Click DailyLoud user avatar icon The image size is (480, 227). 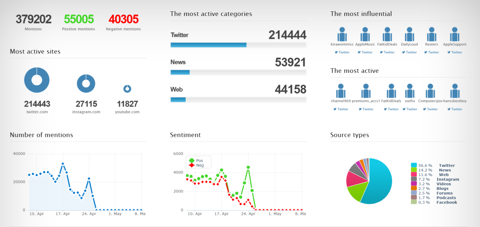[x=410, y=34]
